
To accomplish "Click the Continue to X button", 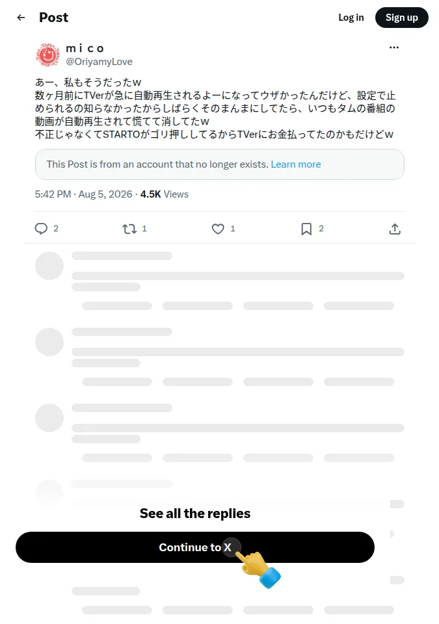I will pos(195,547).
